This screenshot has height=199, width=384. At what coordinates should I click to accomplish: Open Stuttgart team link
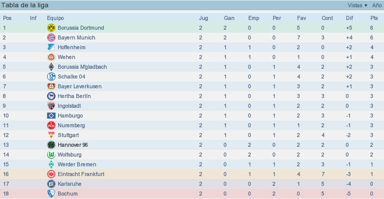point(68,135)
